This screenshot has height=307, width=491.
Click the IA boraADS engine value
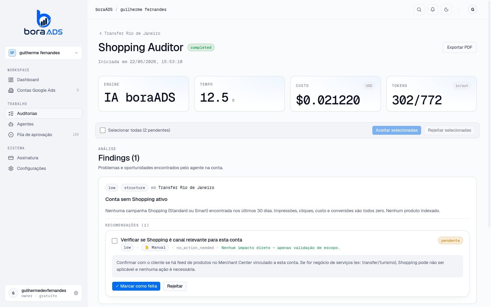point(139,98)
